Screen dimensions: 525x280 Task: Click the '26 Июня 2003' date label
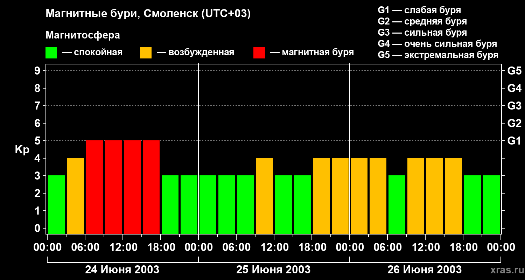click(425, 270)
